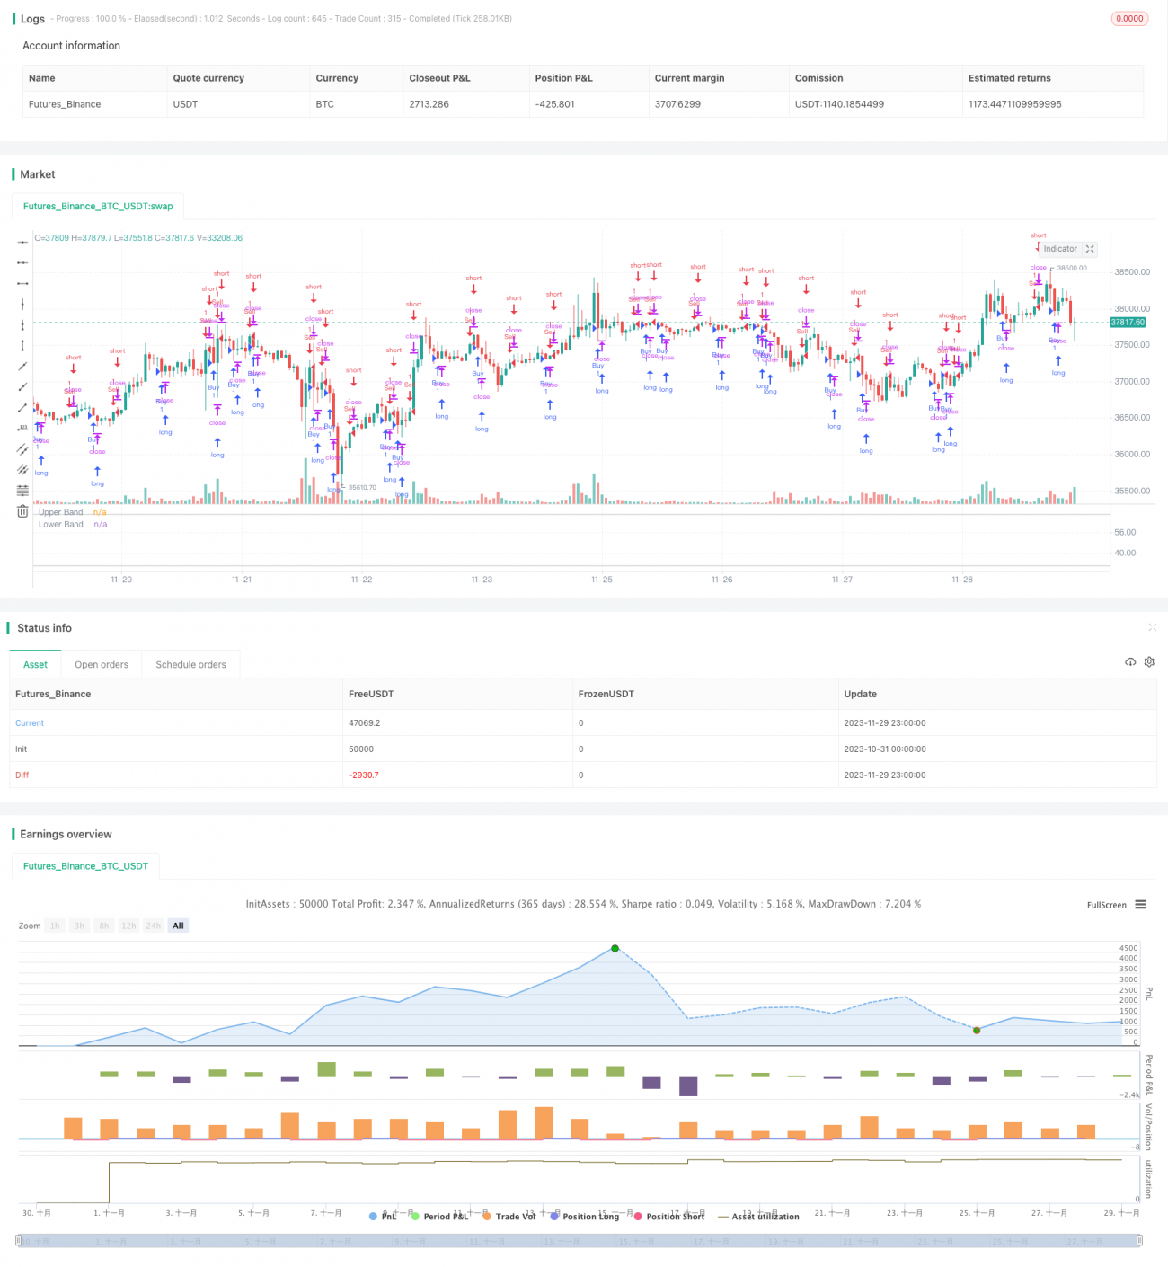Switch to the Futures_Binance_BTC_USDT:swap market tab

pos(98,206)
